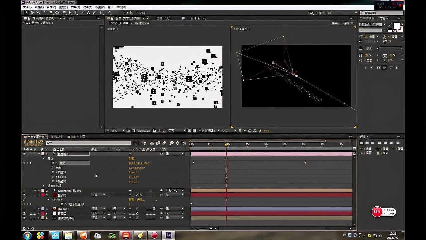Click 重置 reset for 变换 group
This screenshot has height=240, width=426.
[131, 159]
